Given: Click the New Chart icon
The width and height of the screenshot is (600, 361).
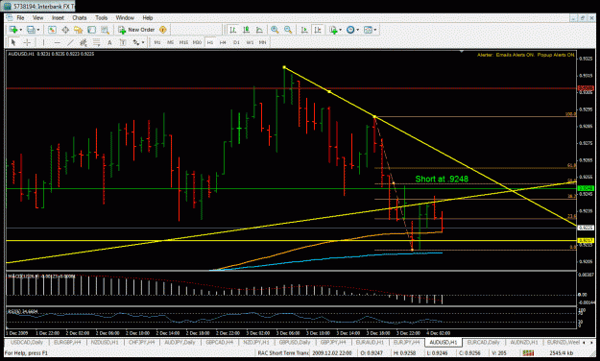Looking at the screenshot, I should point(13,30).
